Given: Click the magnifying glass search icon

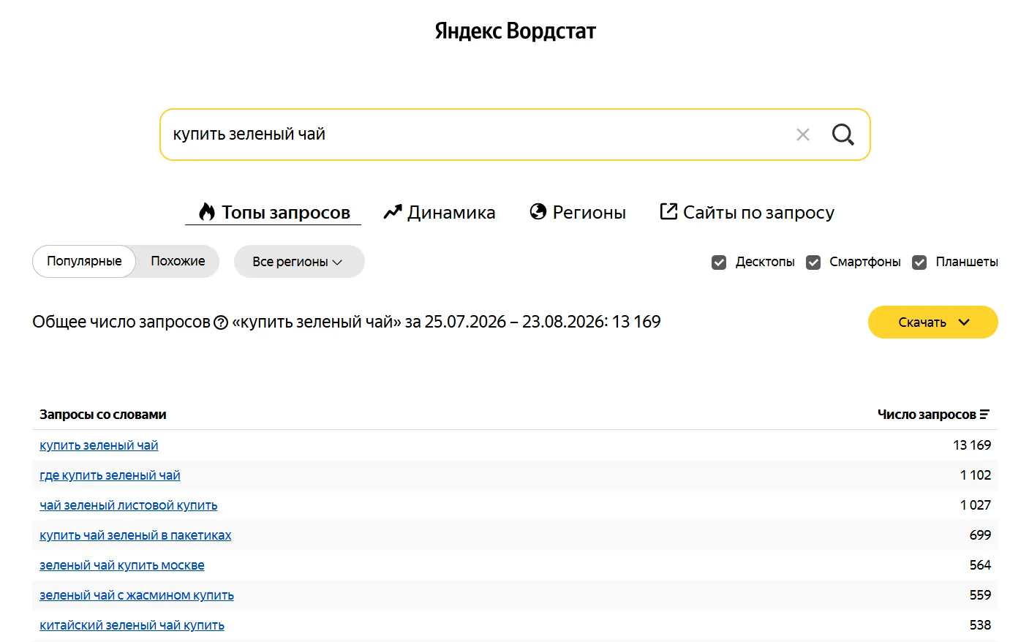Looking at the screenshot, I should (843, 135).
